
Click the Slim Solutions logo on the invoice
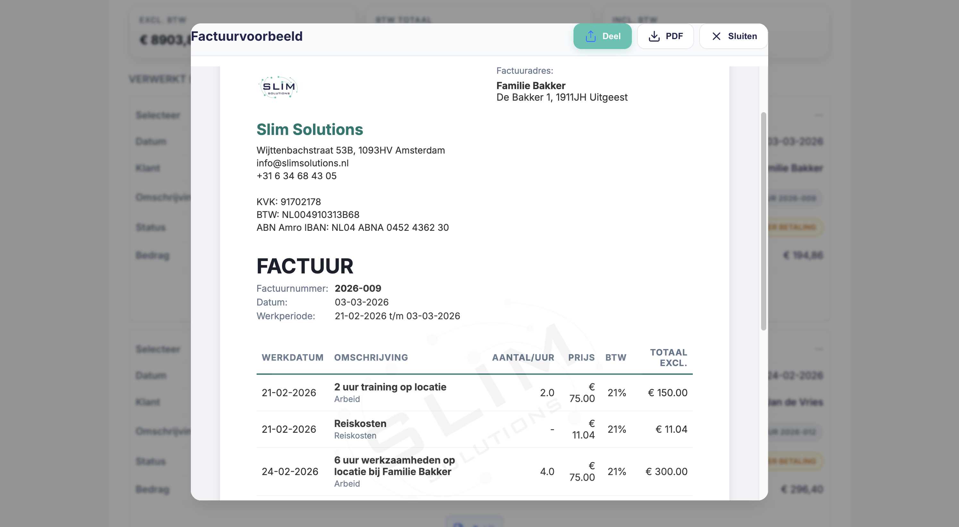coord(278,87)
